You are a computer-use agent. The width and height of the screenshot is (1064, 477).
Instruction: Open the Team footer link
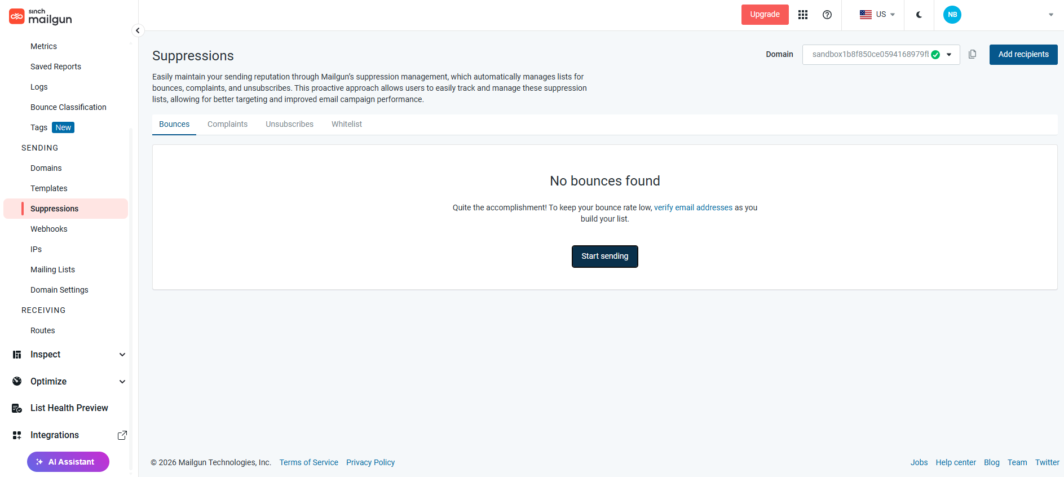click(x=1017, y=462)
